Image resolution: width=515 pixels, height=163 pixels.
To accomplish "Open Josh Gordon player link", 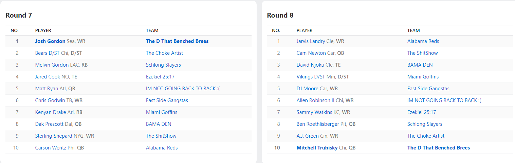I will coord(50,41).
